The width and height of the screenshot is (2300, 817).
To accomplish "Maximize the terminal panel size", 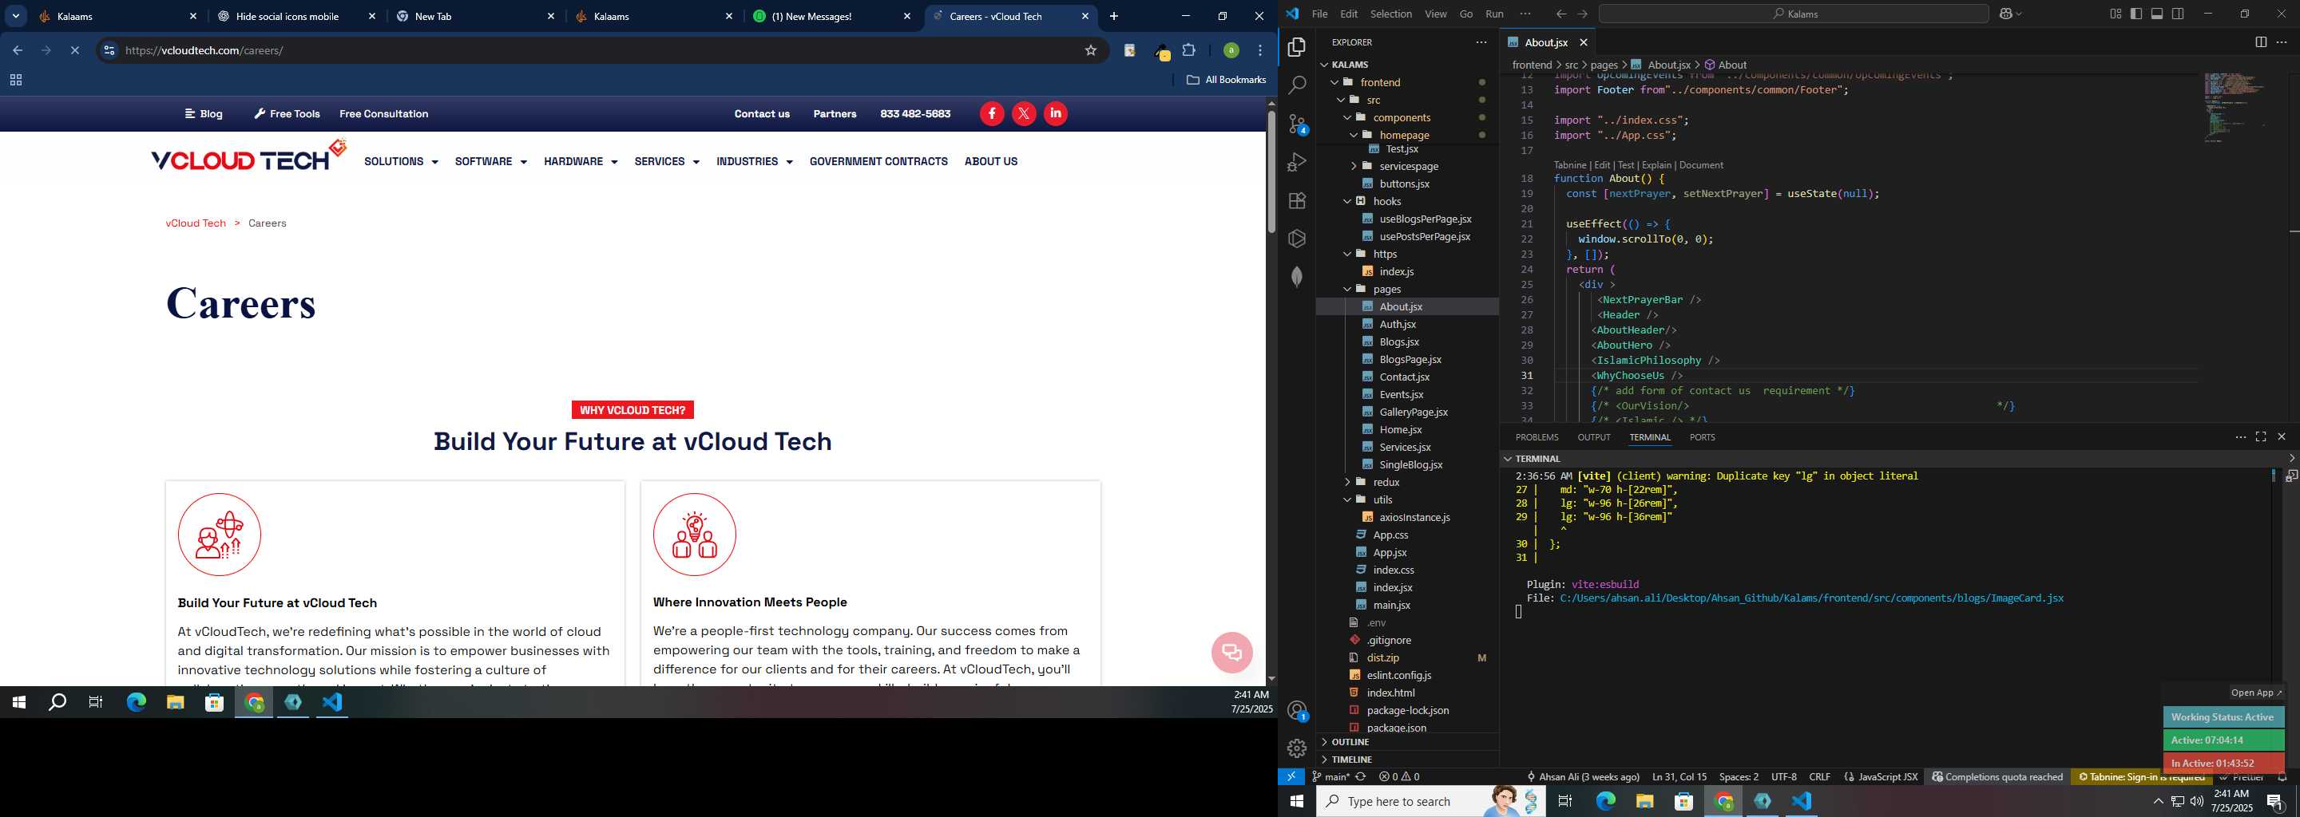I will coord(2261,437).
